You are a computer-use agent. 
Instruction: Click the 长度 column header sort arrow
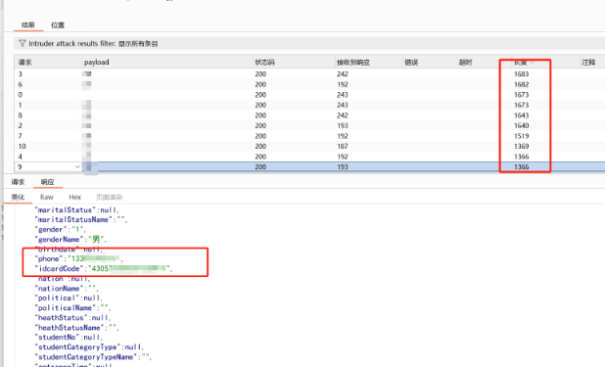click(x=533, y=62)
